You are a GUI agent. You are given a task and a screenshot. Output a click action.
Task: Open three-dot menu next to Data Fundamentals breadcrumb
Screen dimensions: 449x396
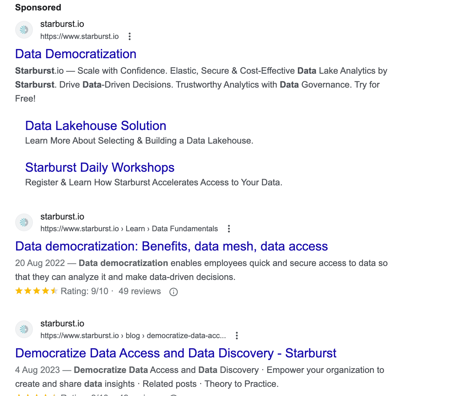(x=229, y=229)
